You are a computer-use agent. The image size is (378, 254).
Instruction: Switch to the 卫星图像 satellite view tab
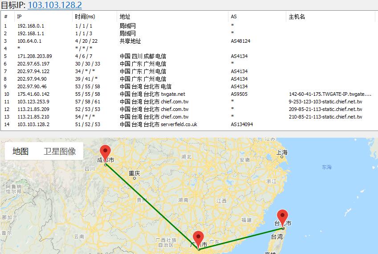click(60, 151)
